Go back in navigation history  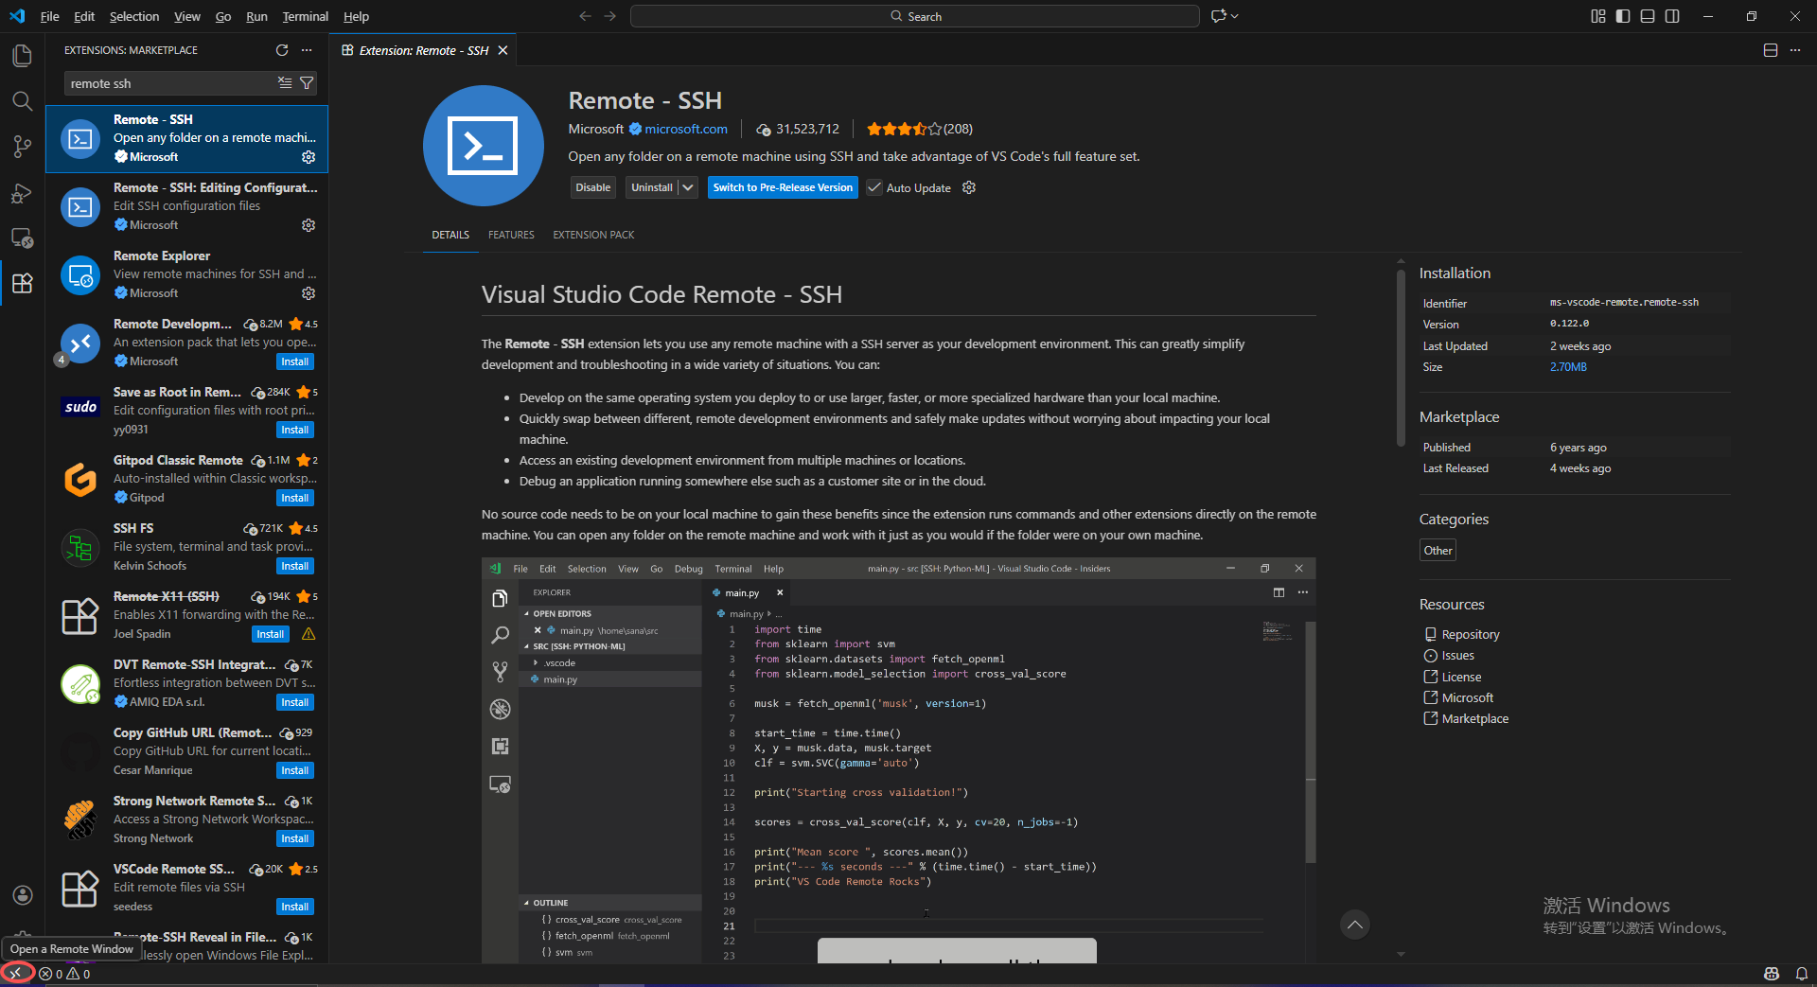pos(585,16)
